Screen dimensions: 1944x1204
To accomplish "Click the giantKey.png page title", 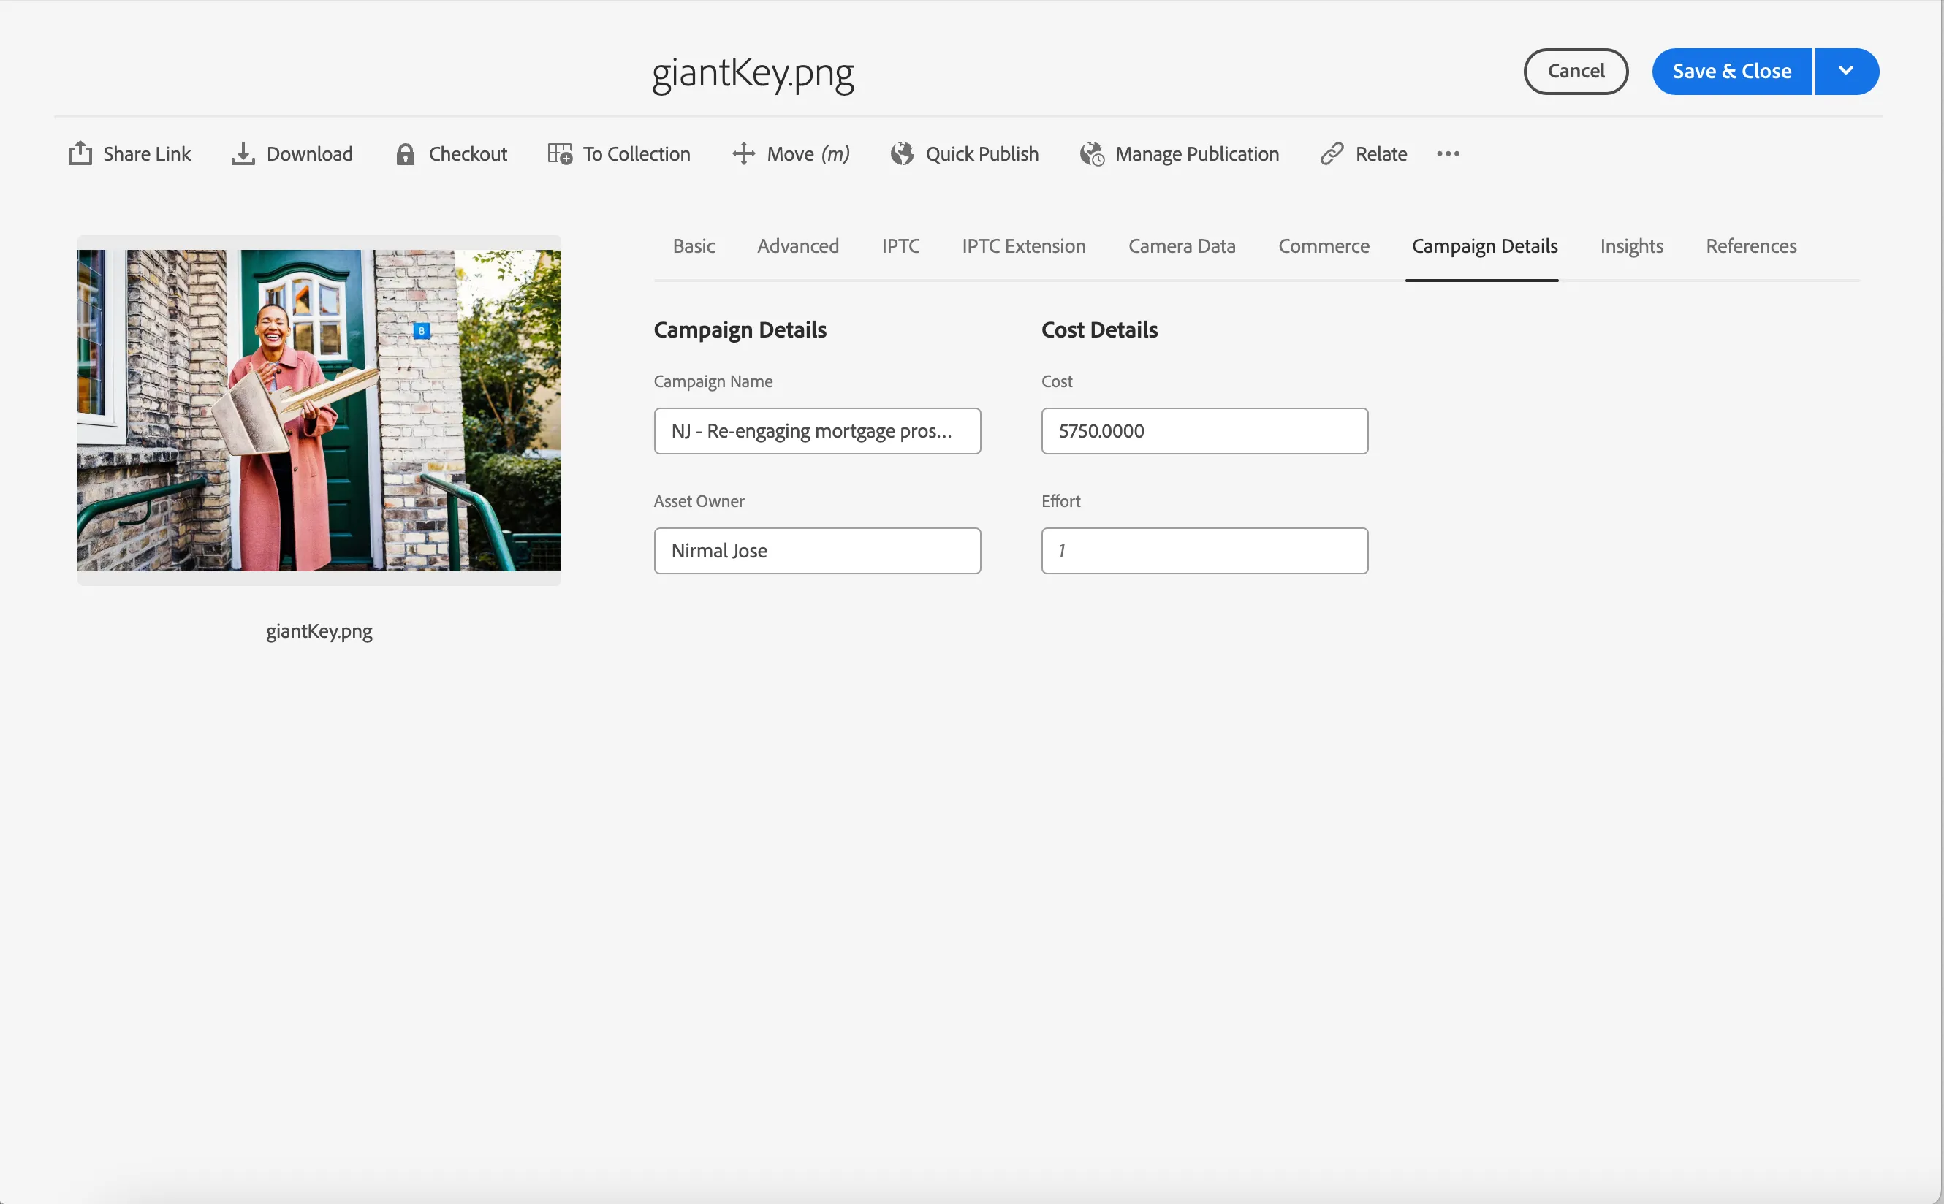I will [753, 73].
